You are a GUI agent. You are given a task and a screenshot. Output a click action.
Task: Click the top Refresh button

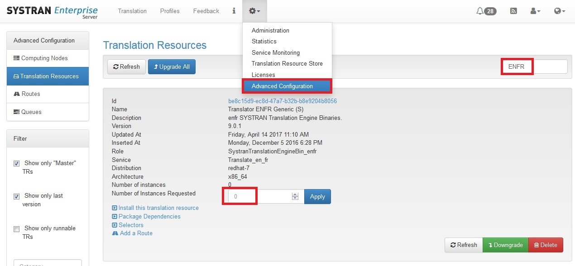126,66
